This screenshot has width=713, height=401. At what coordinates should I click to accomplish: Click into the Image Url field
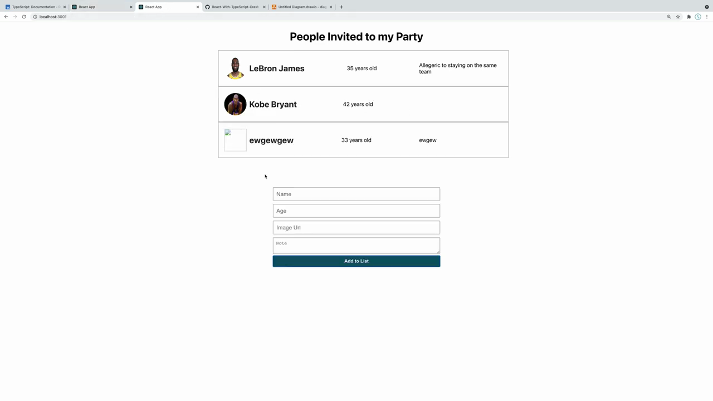(356, 227)
